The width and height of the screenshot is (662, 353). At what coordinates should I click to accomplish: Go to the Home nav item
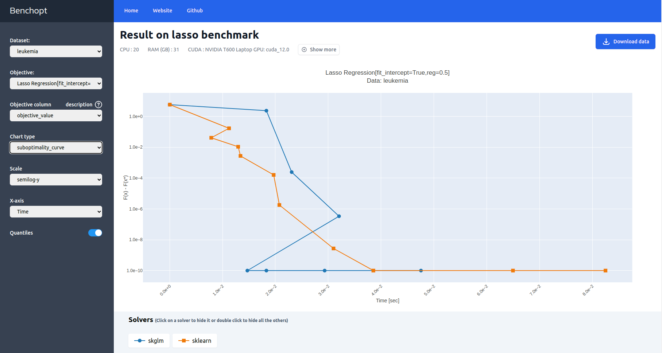tap(131, 11)
